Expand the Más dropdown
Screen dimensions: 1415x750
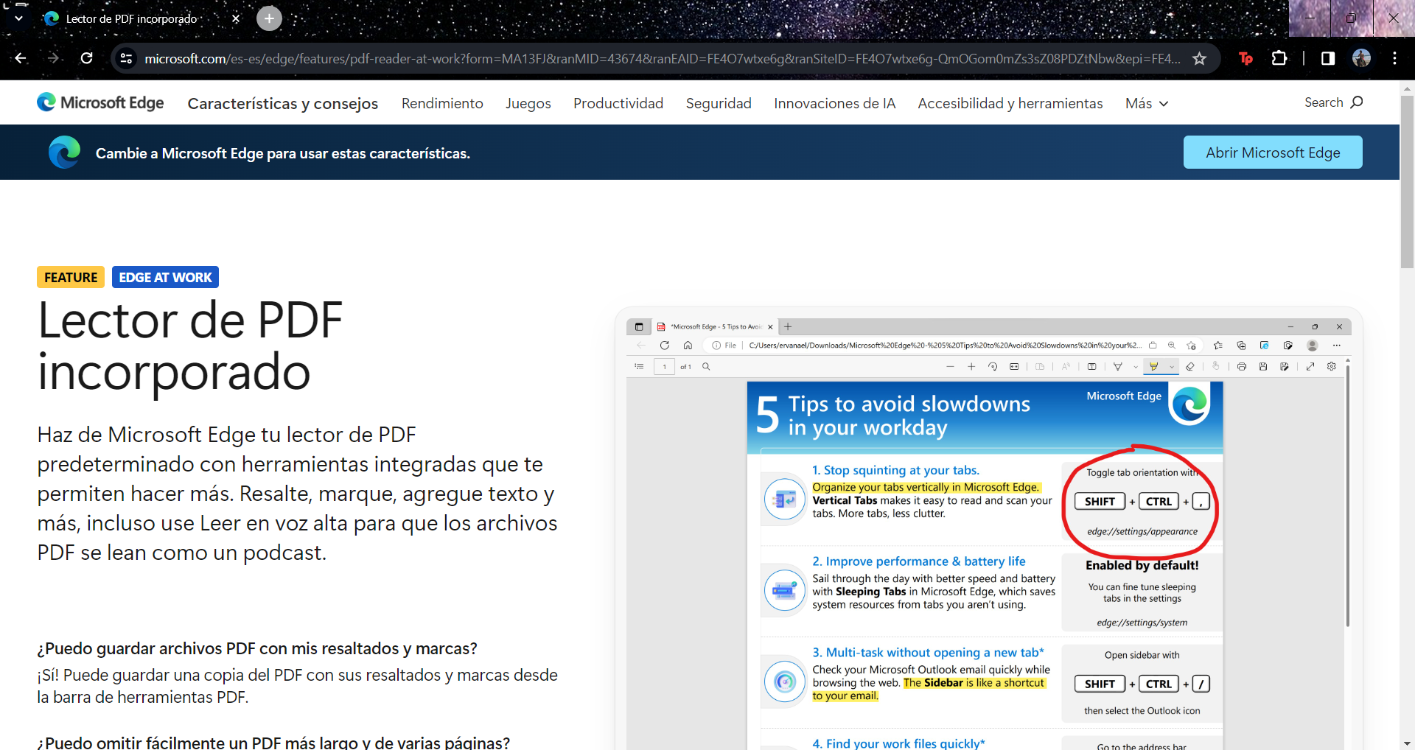(x=1147, y=103)
